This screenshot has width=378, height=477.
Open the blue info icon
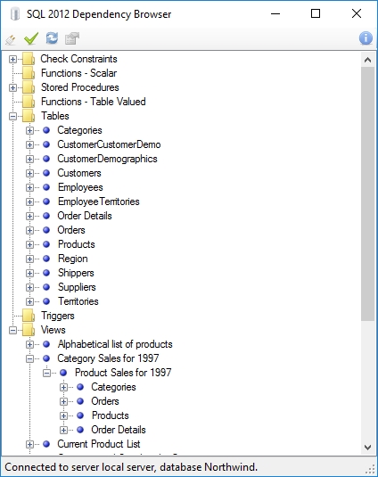tap(366, 38)
